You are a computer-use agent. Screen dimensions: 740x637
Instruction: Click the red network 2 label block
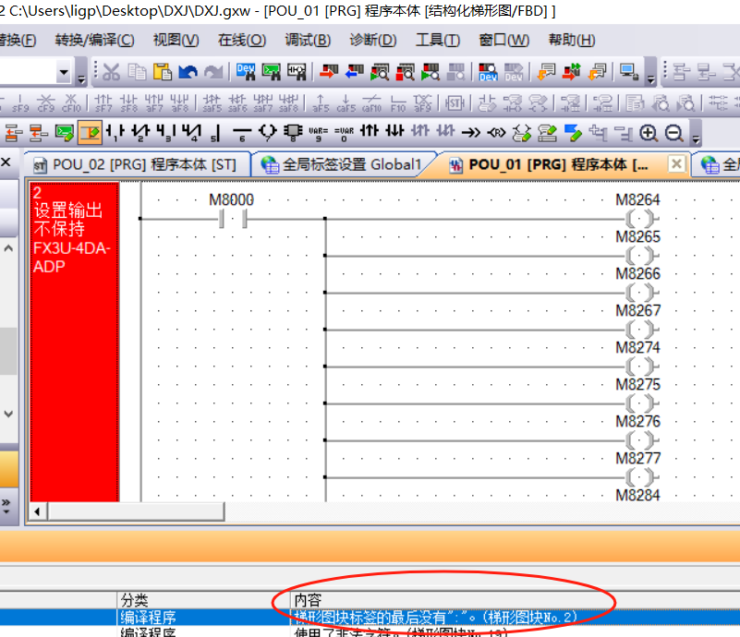pos(74,342)
